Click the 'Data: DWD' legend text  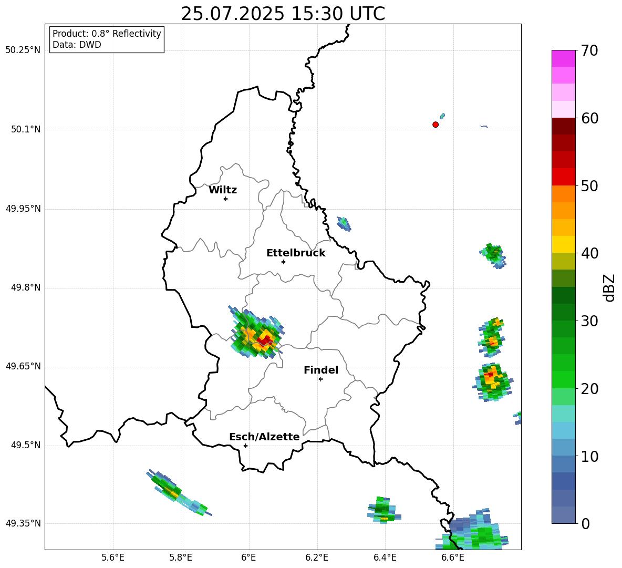[77, 45]
